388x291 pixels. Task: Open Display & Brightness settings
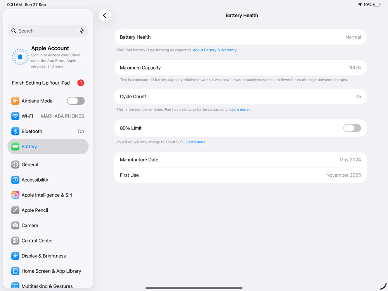point(48,256)
